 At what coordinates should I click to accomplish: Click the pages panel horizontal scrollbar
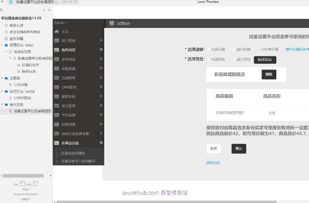tap(23, 176)
